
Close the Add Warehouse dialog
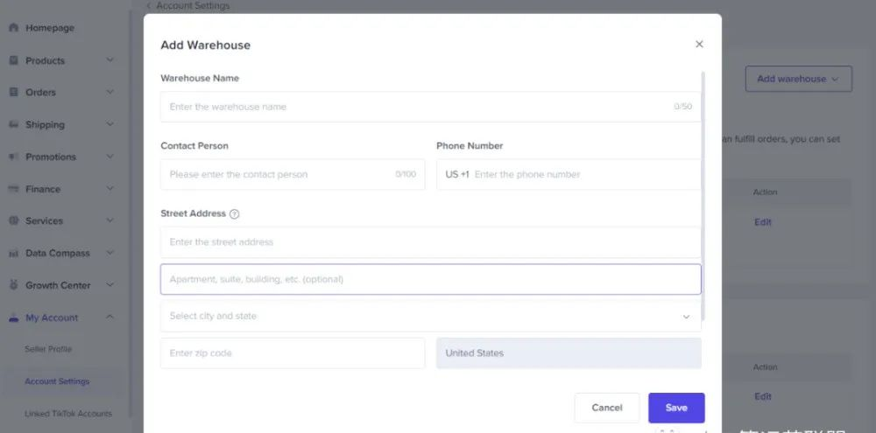pyautogui.click(x=699, y=45)
